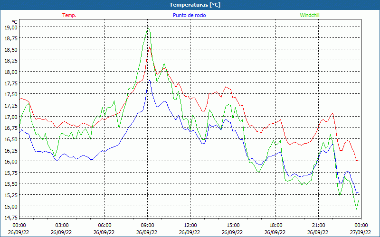Select the 17,25 y-axis value
This screenshot has height=237, width=380.
tap(11, 106)
